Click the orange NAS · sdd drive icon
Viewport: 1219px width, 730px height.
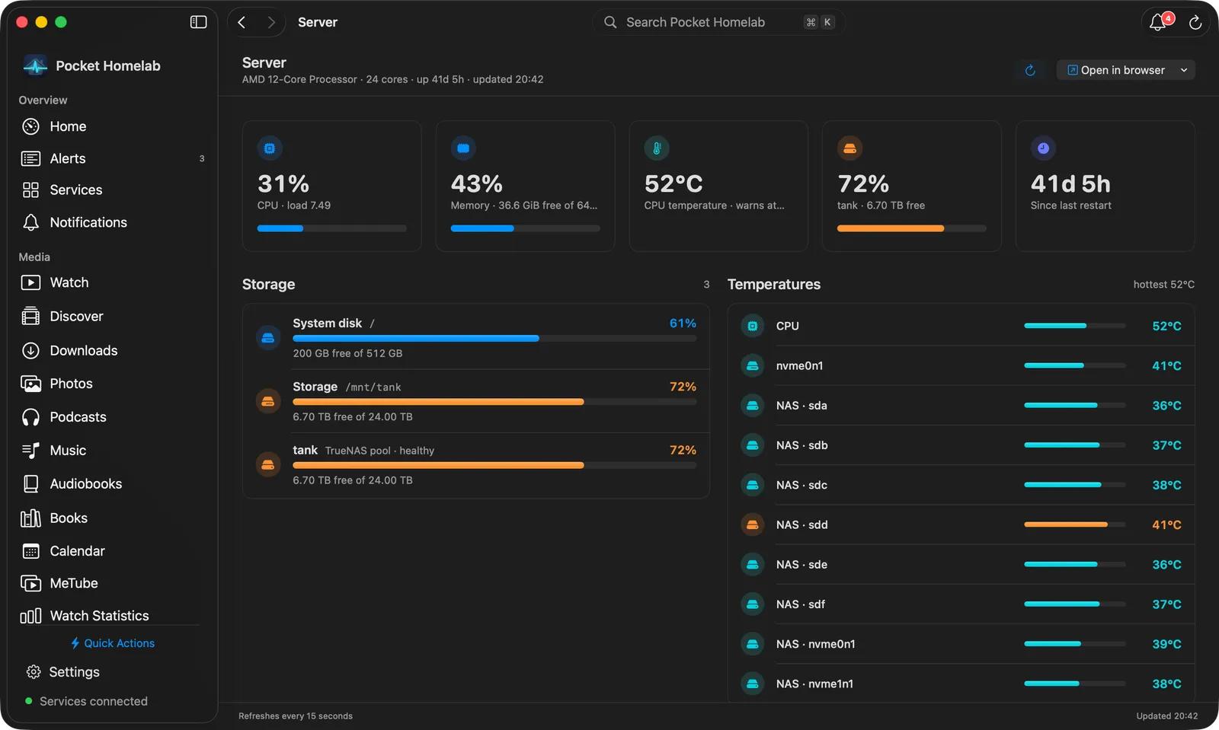(x=753, y=524)
